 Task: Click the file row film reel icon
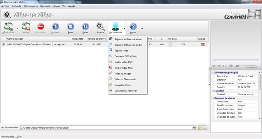coord(3,44)
